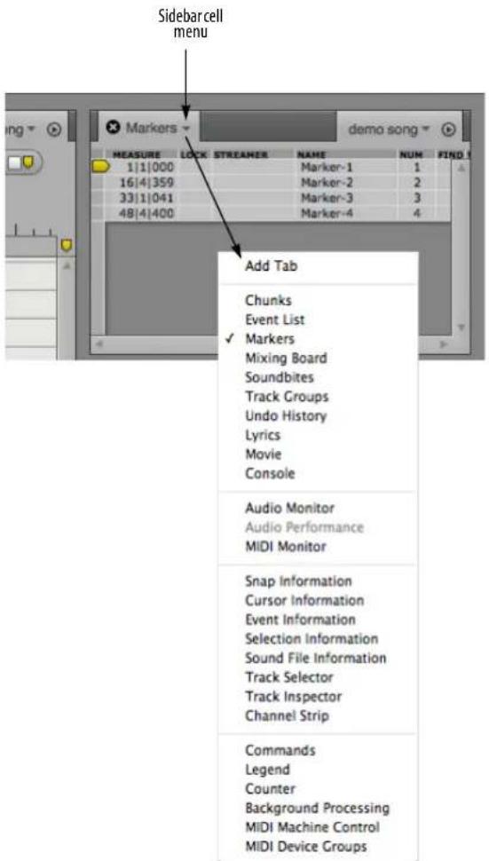Click the STREAMER column header

pos(240,155)
